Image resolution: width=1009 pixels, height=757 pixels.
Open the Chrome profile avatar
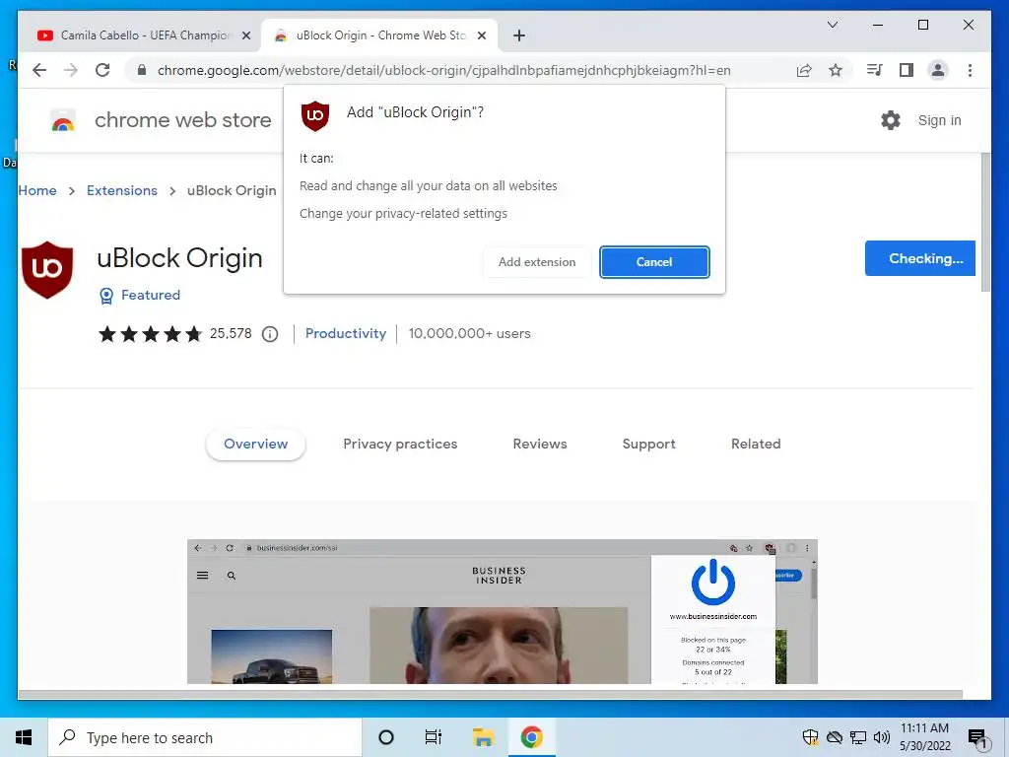coord(938,70)
